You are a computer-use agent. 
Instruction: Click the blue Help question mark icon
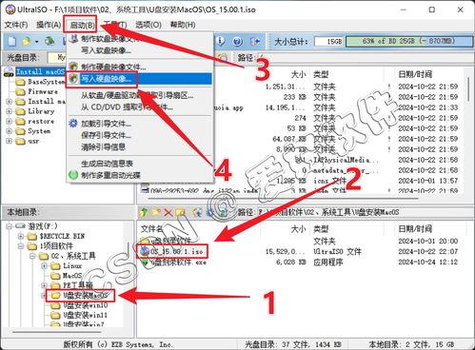click(x=237, y=41)
